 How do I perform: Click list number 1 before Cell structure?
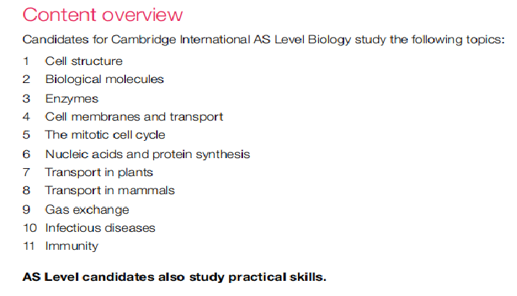coord(27,61)
